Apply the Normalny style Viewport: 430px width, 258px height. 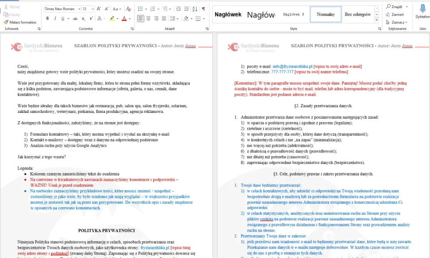[326, 14]
